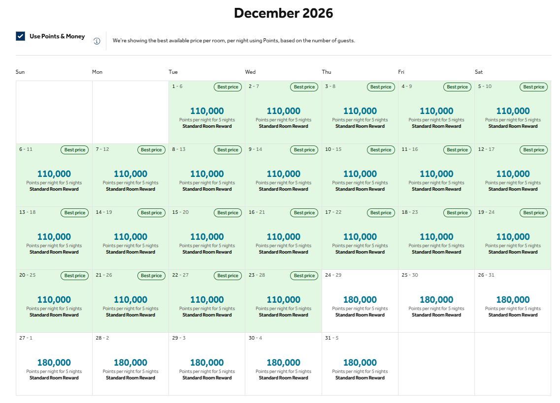Screen dimensions: 560x403
Task: Select the December 19 - 24 stay
Action: [513, 238]
